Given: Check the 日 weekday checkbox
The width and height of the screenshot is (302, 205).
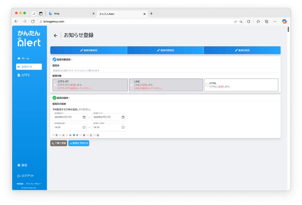Looking at the screenshot, I should (95, 135).
